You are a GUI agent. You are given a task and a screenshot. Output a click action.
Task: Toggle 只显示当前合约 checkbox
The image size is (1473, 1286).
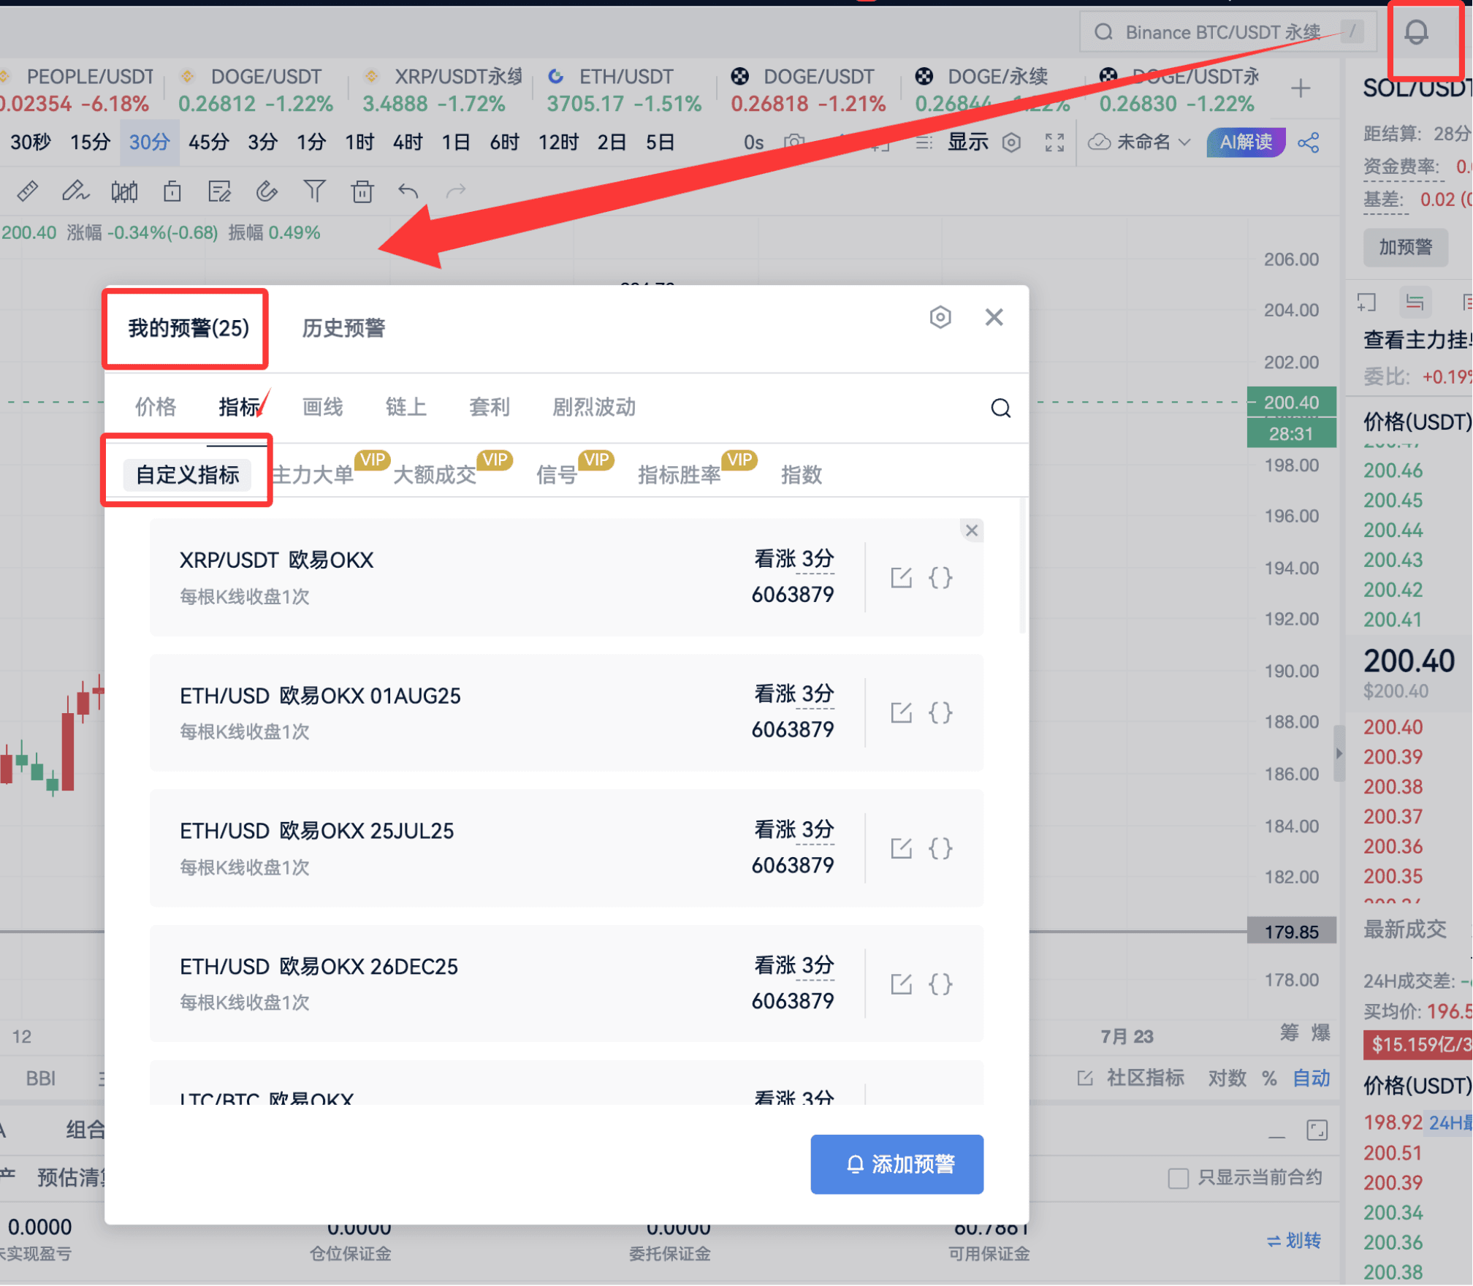pos(1178,1178)
